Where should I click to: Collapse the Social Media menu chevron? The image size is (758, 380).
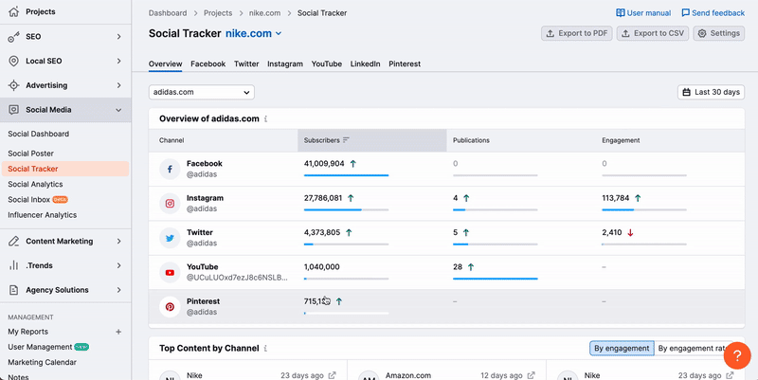[119, 110]
